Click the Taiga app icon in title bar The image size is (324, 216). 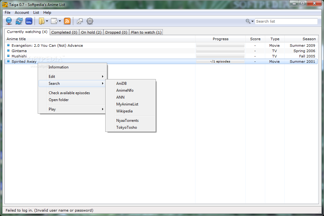5,4
